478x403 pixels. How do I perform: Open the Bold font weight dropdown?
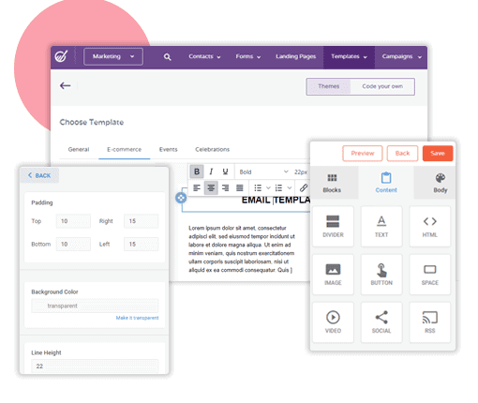pyautogui.click(x=263, y=172)
